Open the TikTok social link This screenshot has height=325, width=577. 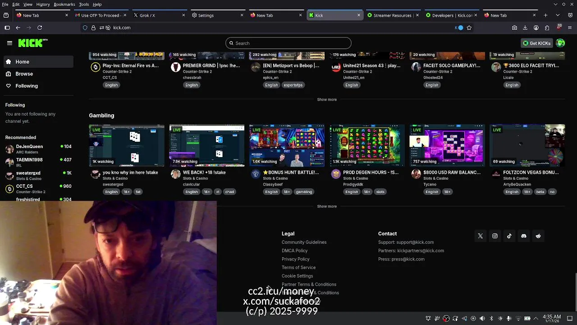[x=509, y=236]
